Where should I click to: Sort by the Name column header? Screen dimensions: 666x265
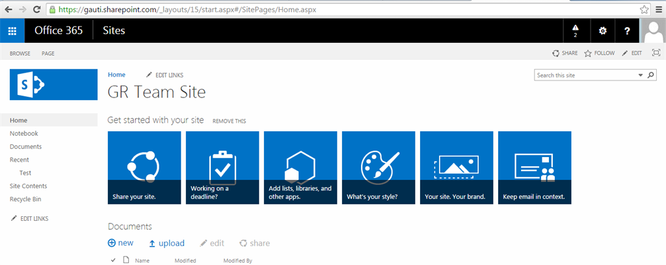click(142, 260)
